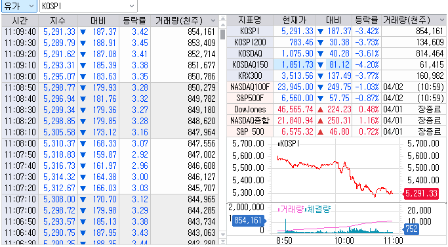The height and width of the screenshot is (247, 448).
Task: Click the vertical scrollbar thumb between tables
Action: tap(223, 34)
